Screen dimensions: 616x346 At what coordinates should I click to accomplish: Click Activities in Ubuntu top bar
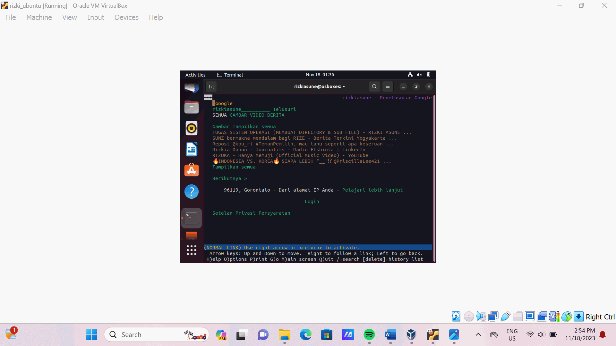point(195,75)
